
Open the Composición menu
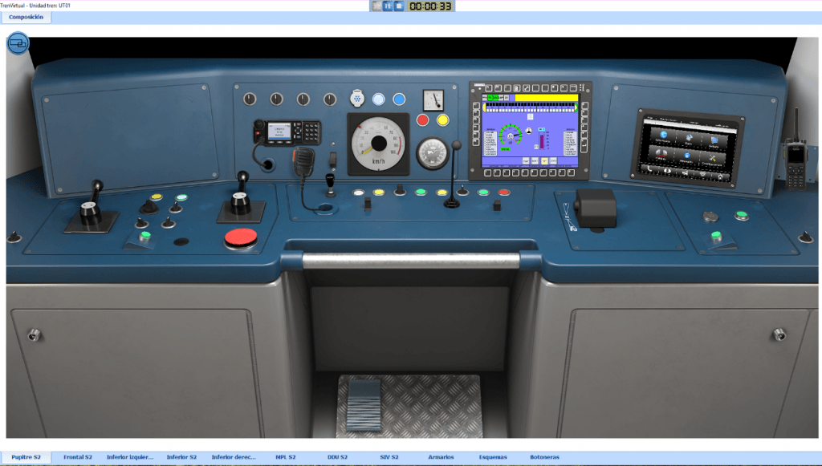[26, 18]
